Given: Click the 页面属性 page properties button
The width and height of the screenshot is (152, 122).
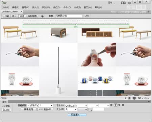Looking at the screenshot, I should (77, 115).
